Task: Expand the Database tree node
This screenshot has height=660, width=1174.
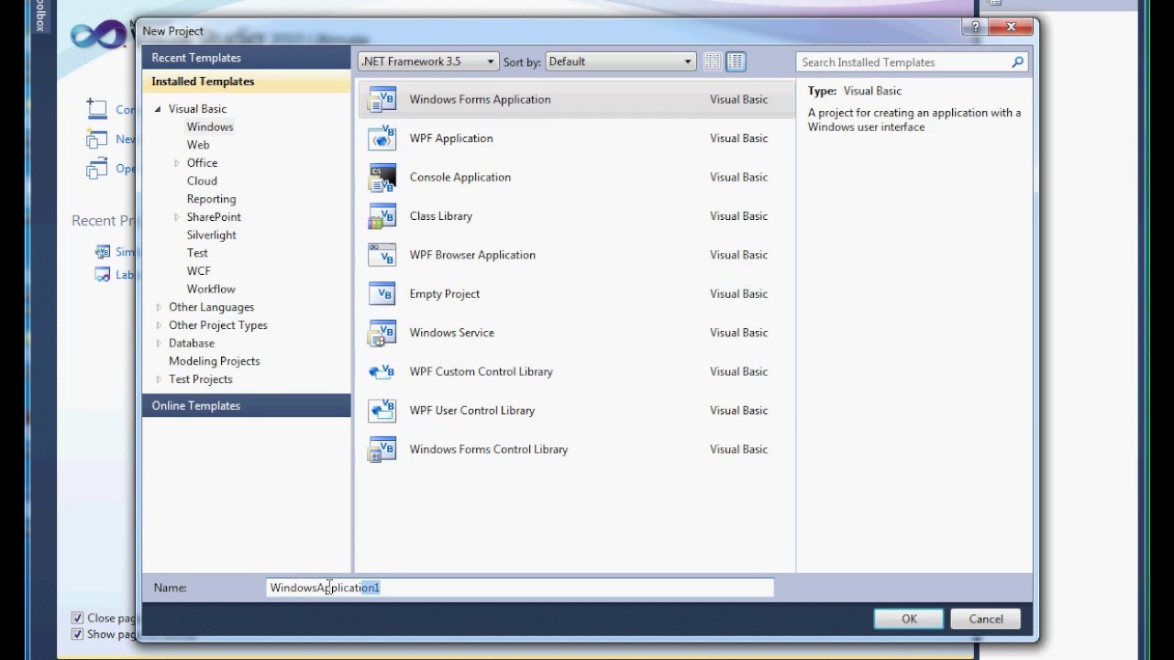Action: 159,343
